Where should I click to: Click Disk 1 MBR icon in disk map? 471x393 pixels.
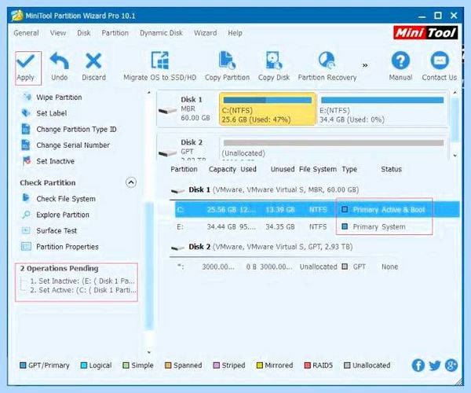coord(168,111)
